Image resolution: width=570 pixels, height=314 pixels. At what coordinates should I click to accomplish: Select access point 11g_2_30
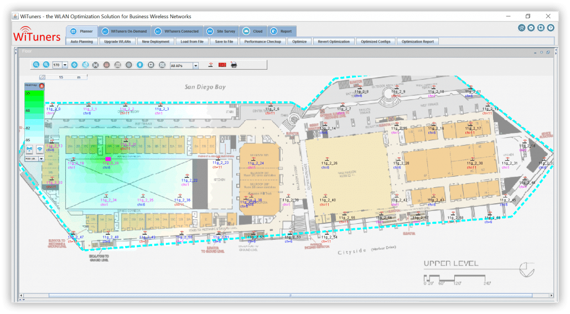pos(474,162)
